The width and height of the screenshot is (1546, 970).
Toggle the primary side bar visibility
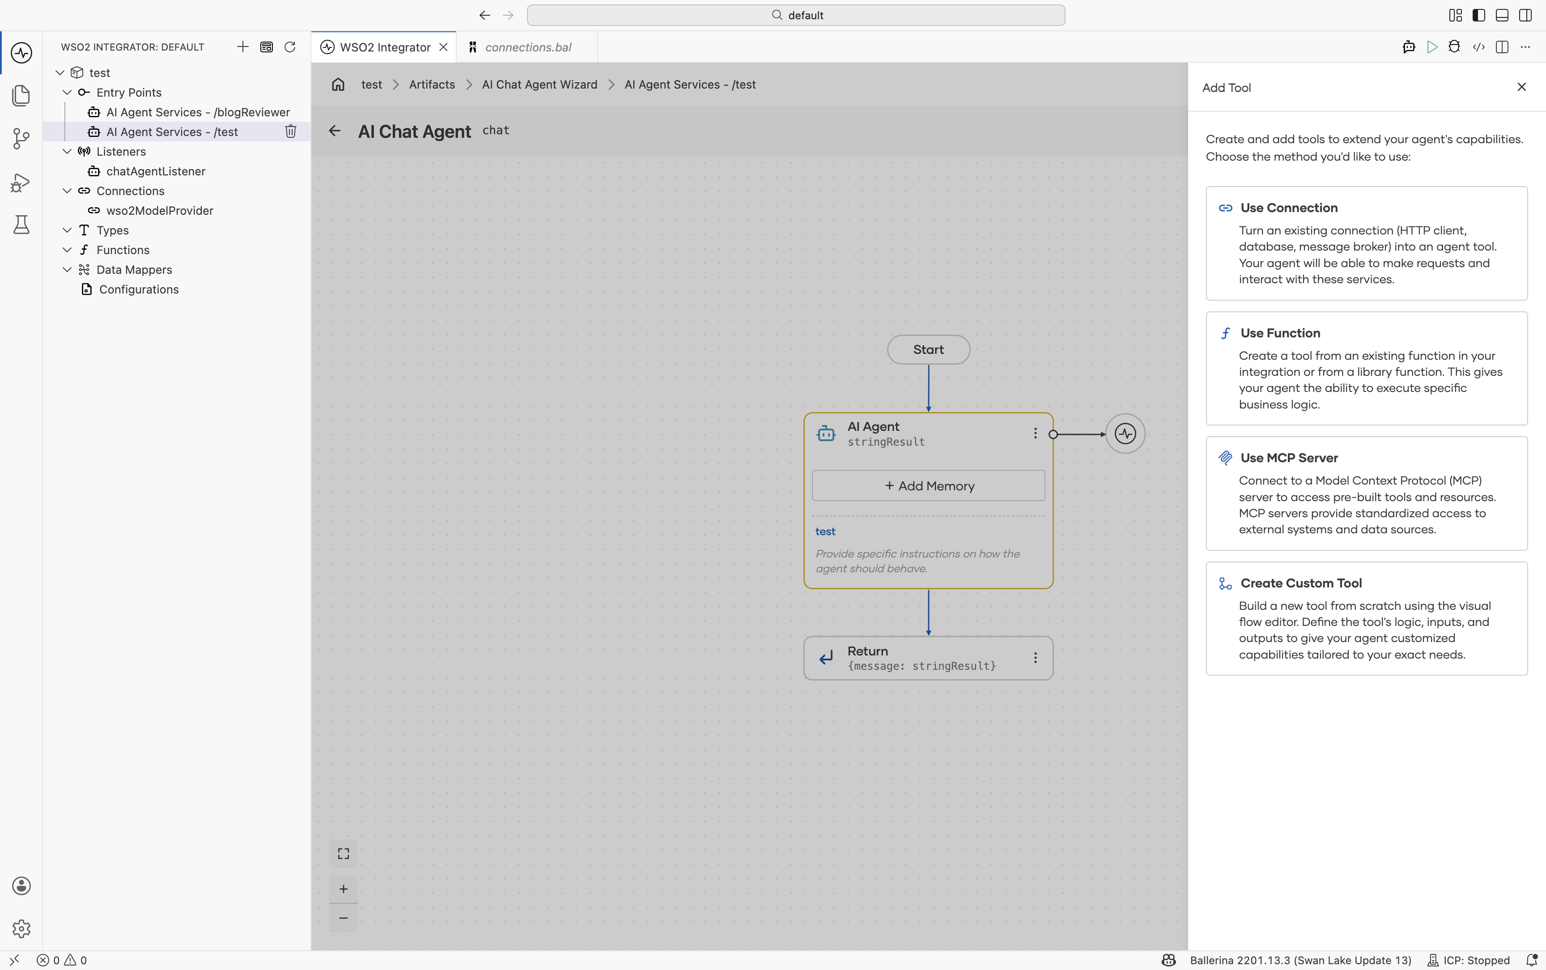[1478, 15]
